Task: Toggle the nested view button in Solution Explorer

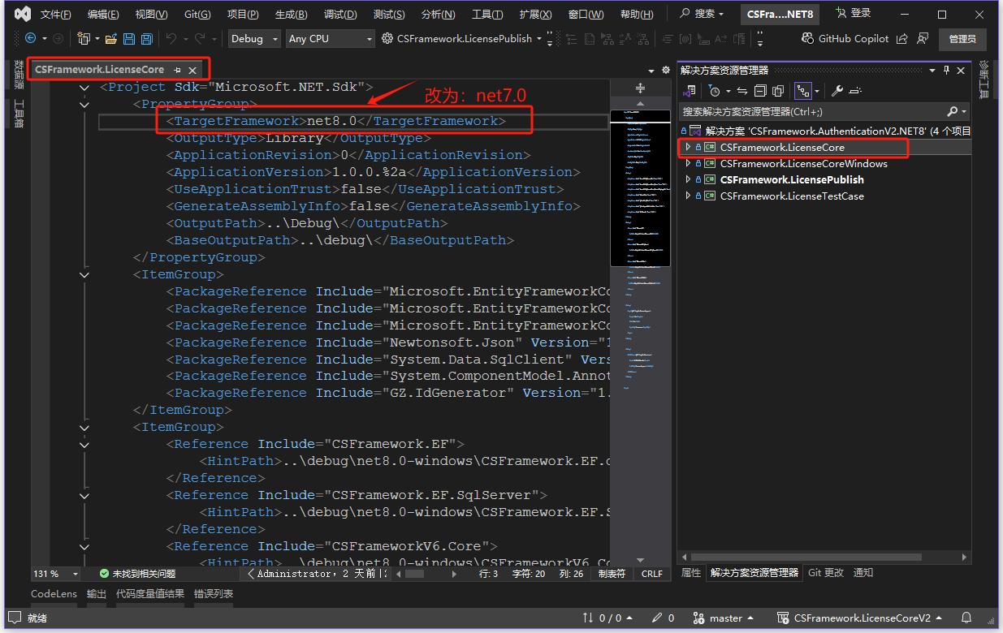Action: [x=802, y=91]
